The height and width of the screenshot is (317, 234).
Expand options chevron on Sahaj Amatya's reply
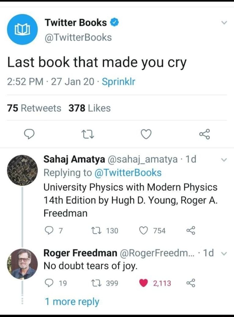(x=223, y=160)
